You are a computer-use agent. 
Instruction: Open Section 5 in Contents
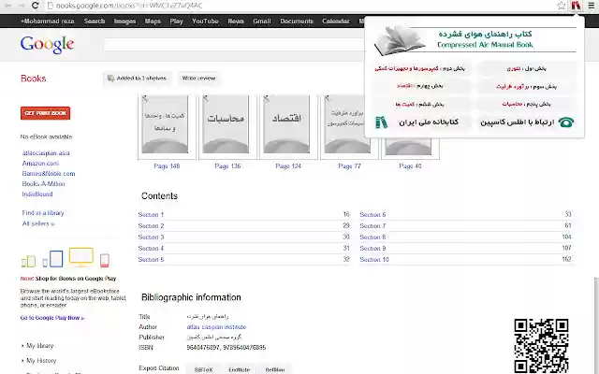[151, 260]
